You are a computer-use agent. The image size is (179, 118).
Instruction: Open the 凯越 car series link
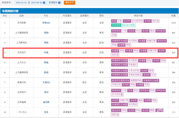46,72
